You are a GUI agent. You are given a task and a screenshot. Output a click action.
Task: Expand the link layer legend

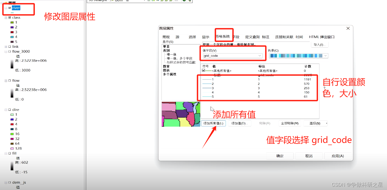tap(6, 47)
